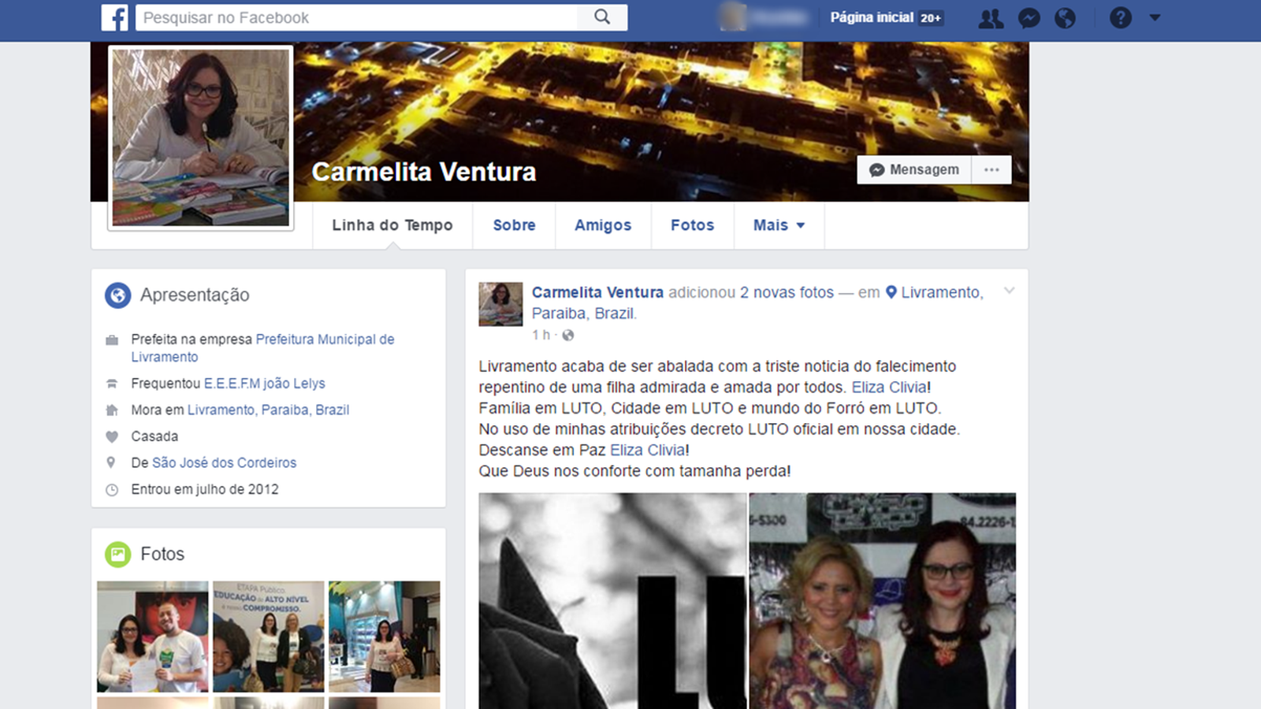Image resolution: width=1261 pixels, height=709 pixels.
Task: Switch to the Amigos tab
Action: 603,225
